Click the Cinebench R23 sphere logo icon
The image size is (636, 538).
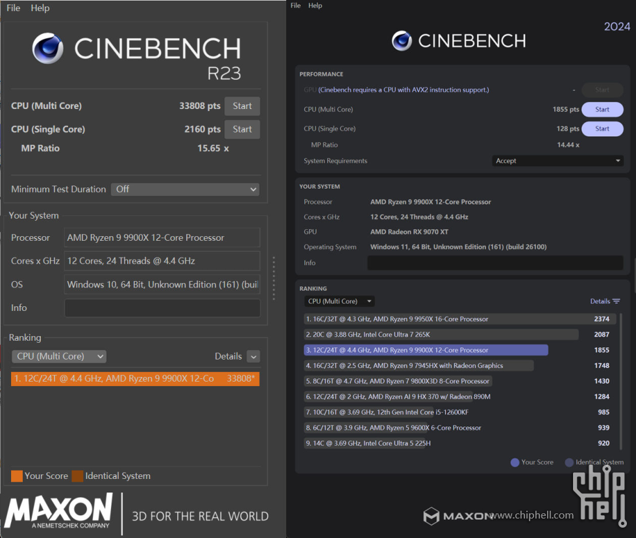point(48,48)
